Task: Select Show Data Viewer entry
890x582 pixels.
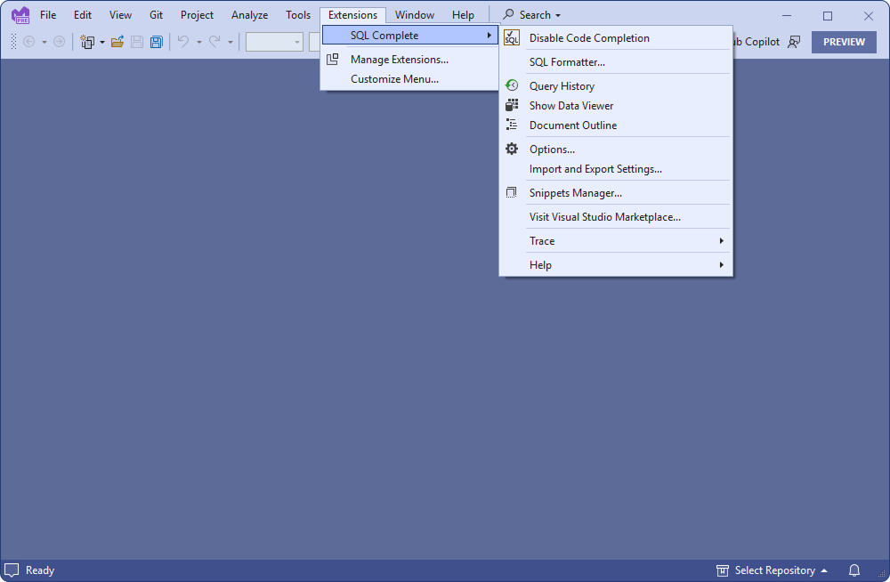Action: pyautogui.click(x=616, y=106)
